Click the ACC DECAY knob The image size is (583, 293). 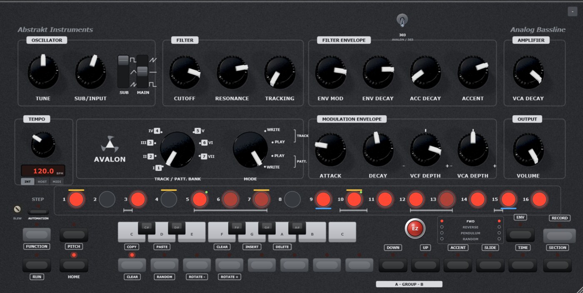click(x=425, y=73)
